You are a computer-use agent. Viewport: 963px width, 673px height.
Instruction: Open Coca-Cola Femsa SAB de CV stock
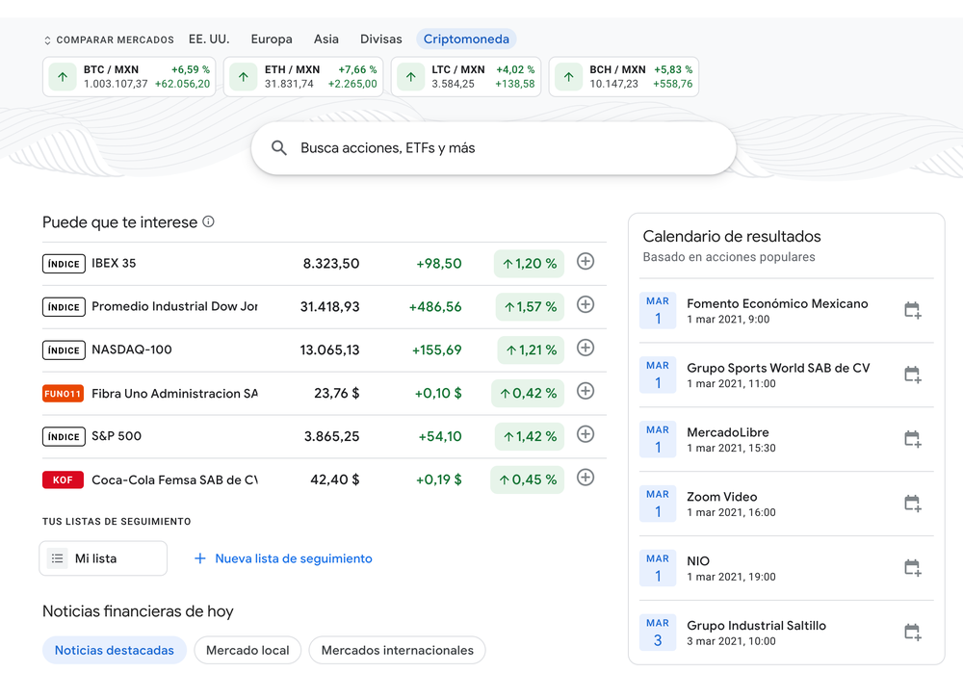coord(325,479)
